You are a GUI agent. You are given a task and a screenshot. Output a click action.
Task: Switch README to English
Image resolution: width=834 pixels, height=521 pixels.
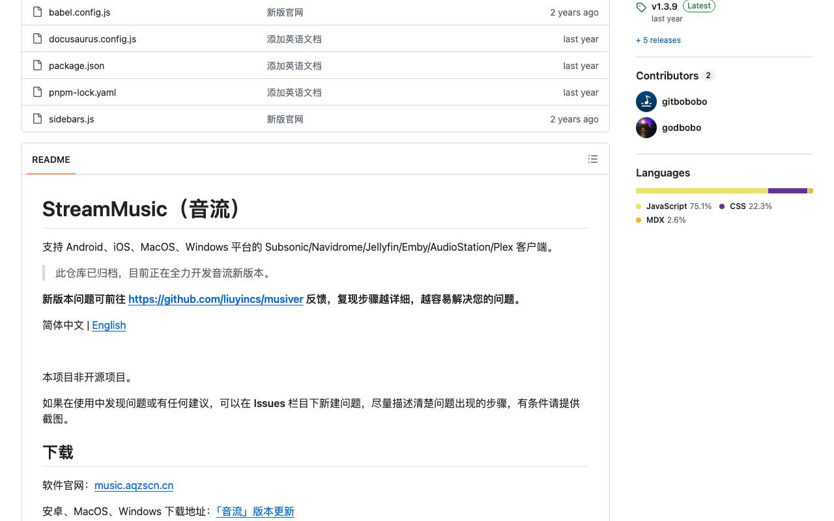(x=109, y=326)
